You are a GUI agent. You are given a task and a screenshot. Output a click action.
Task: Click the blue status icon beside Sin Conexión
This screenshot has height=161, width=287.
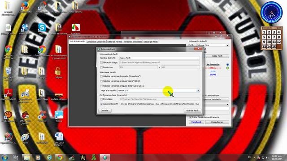pyautogui.click(x=227, y=64)
